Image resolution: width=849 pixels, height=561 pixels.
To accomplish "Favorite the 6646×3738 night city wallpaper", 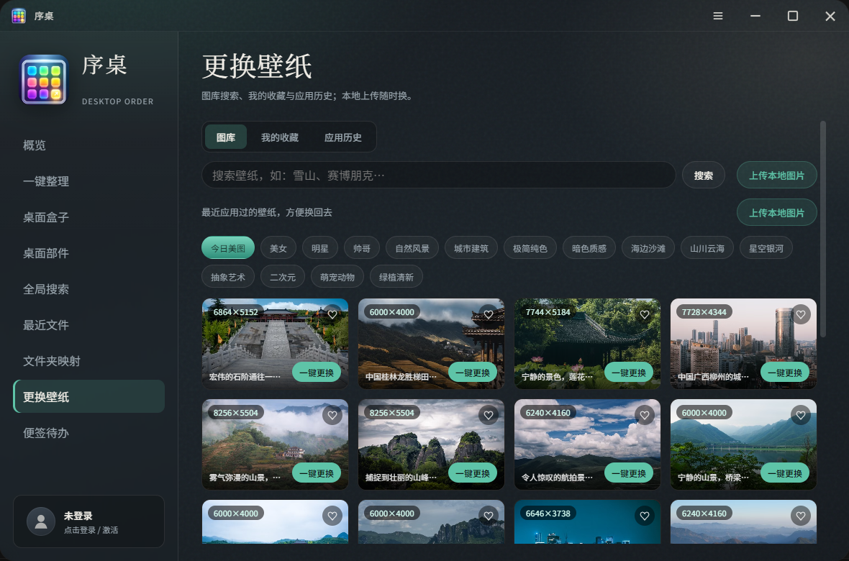I will coord(645,516).
